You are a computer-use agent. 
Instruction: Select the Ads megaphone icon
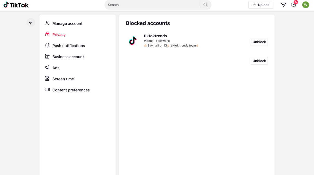point(47,68)
